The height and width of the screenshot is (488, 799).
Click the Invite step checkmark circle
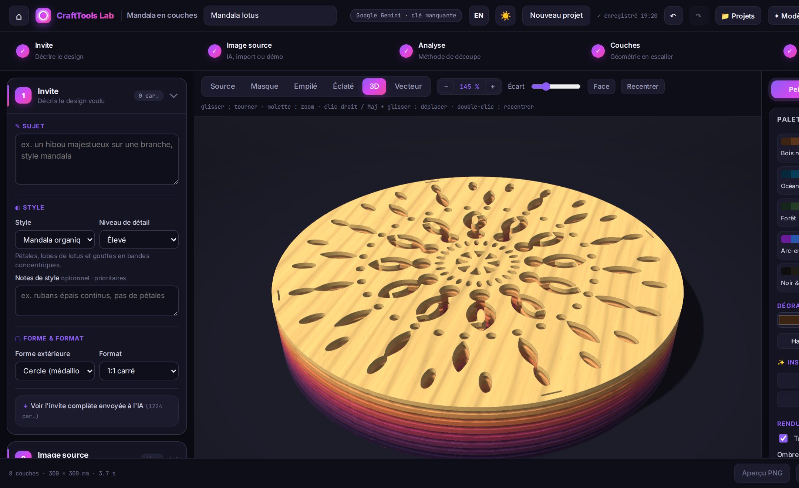tap(23, 51)
